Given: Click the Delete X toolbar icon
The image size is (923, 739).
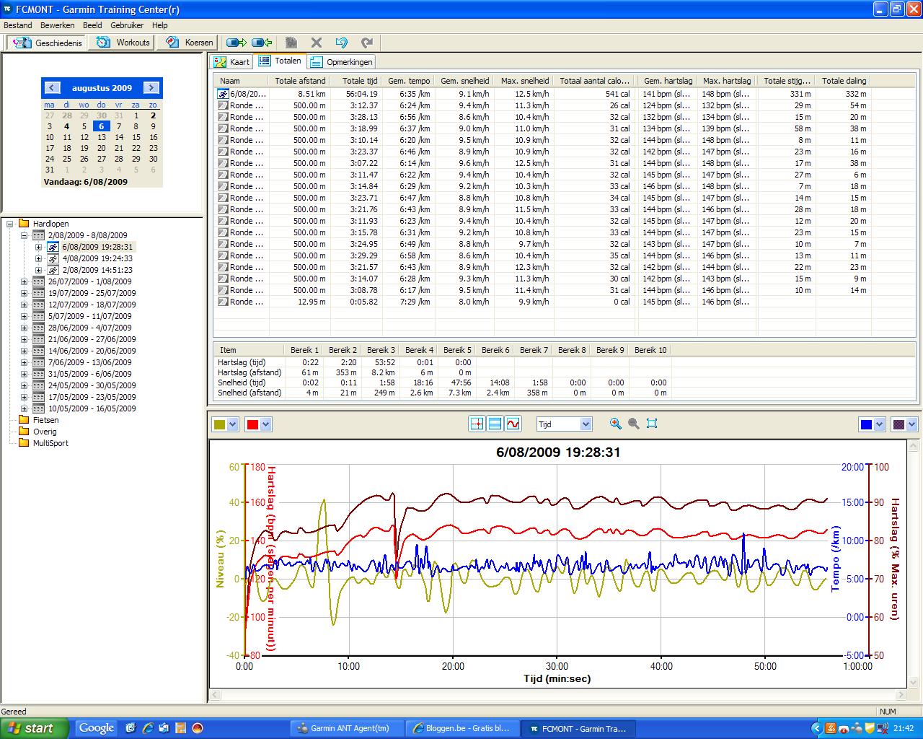Looking at the screenshot, I should [x=316, y=43].
